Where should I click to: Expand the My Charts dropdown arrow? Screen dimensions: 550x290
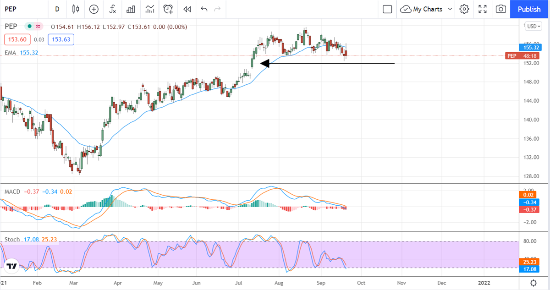(450, 9)
